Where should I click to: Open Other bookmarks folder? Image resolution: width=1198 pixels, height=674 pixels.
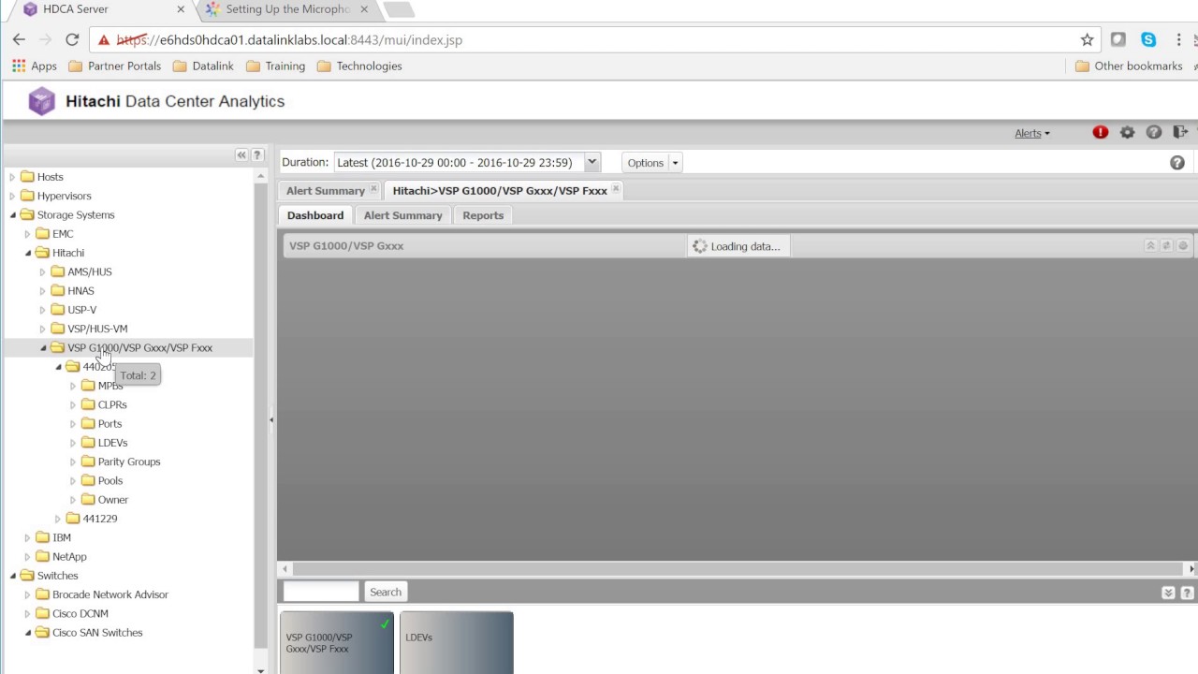tap(1129, 66)
